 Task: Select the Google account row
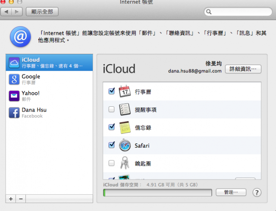point(49,79)
